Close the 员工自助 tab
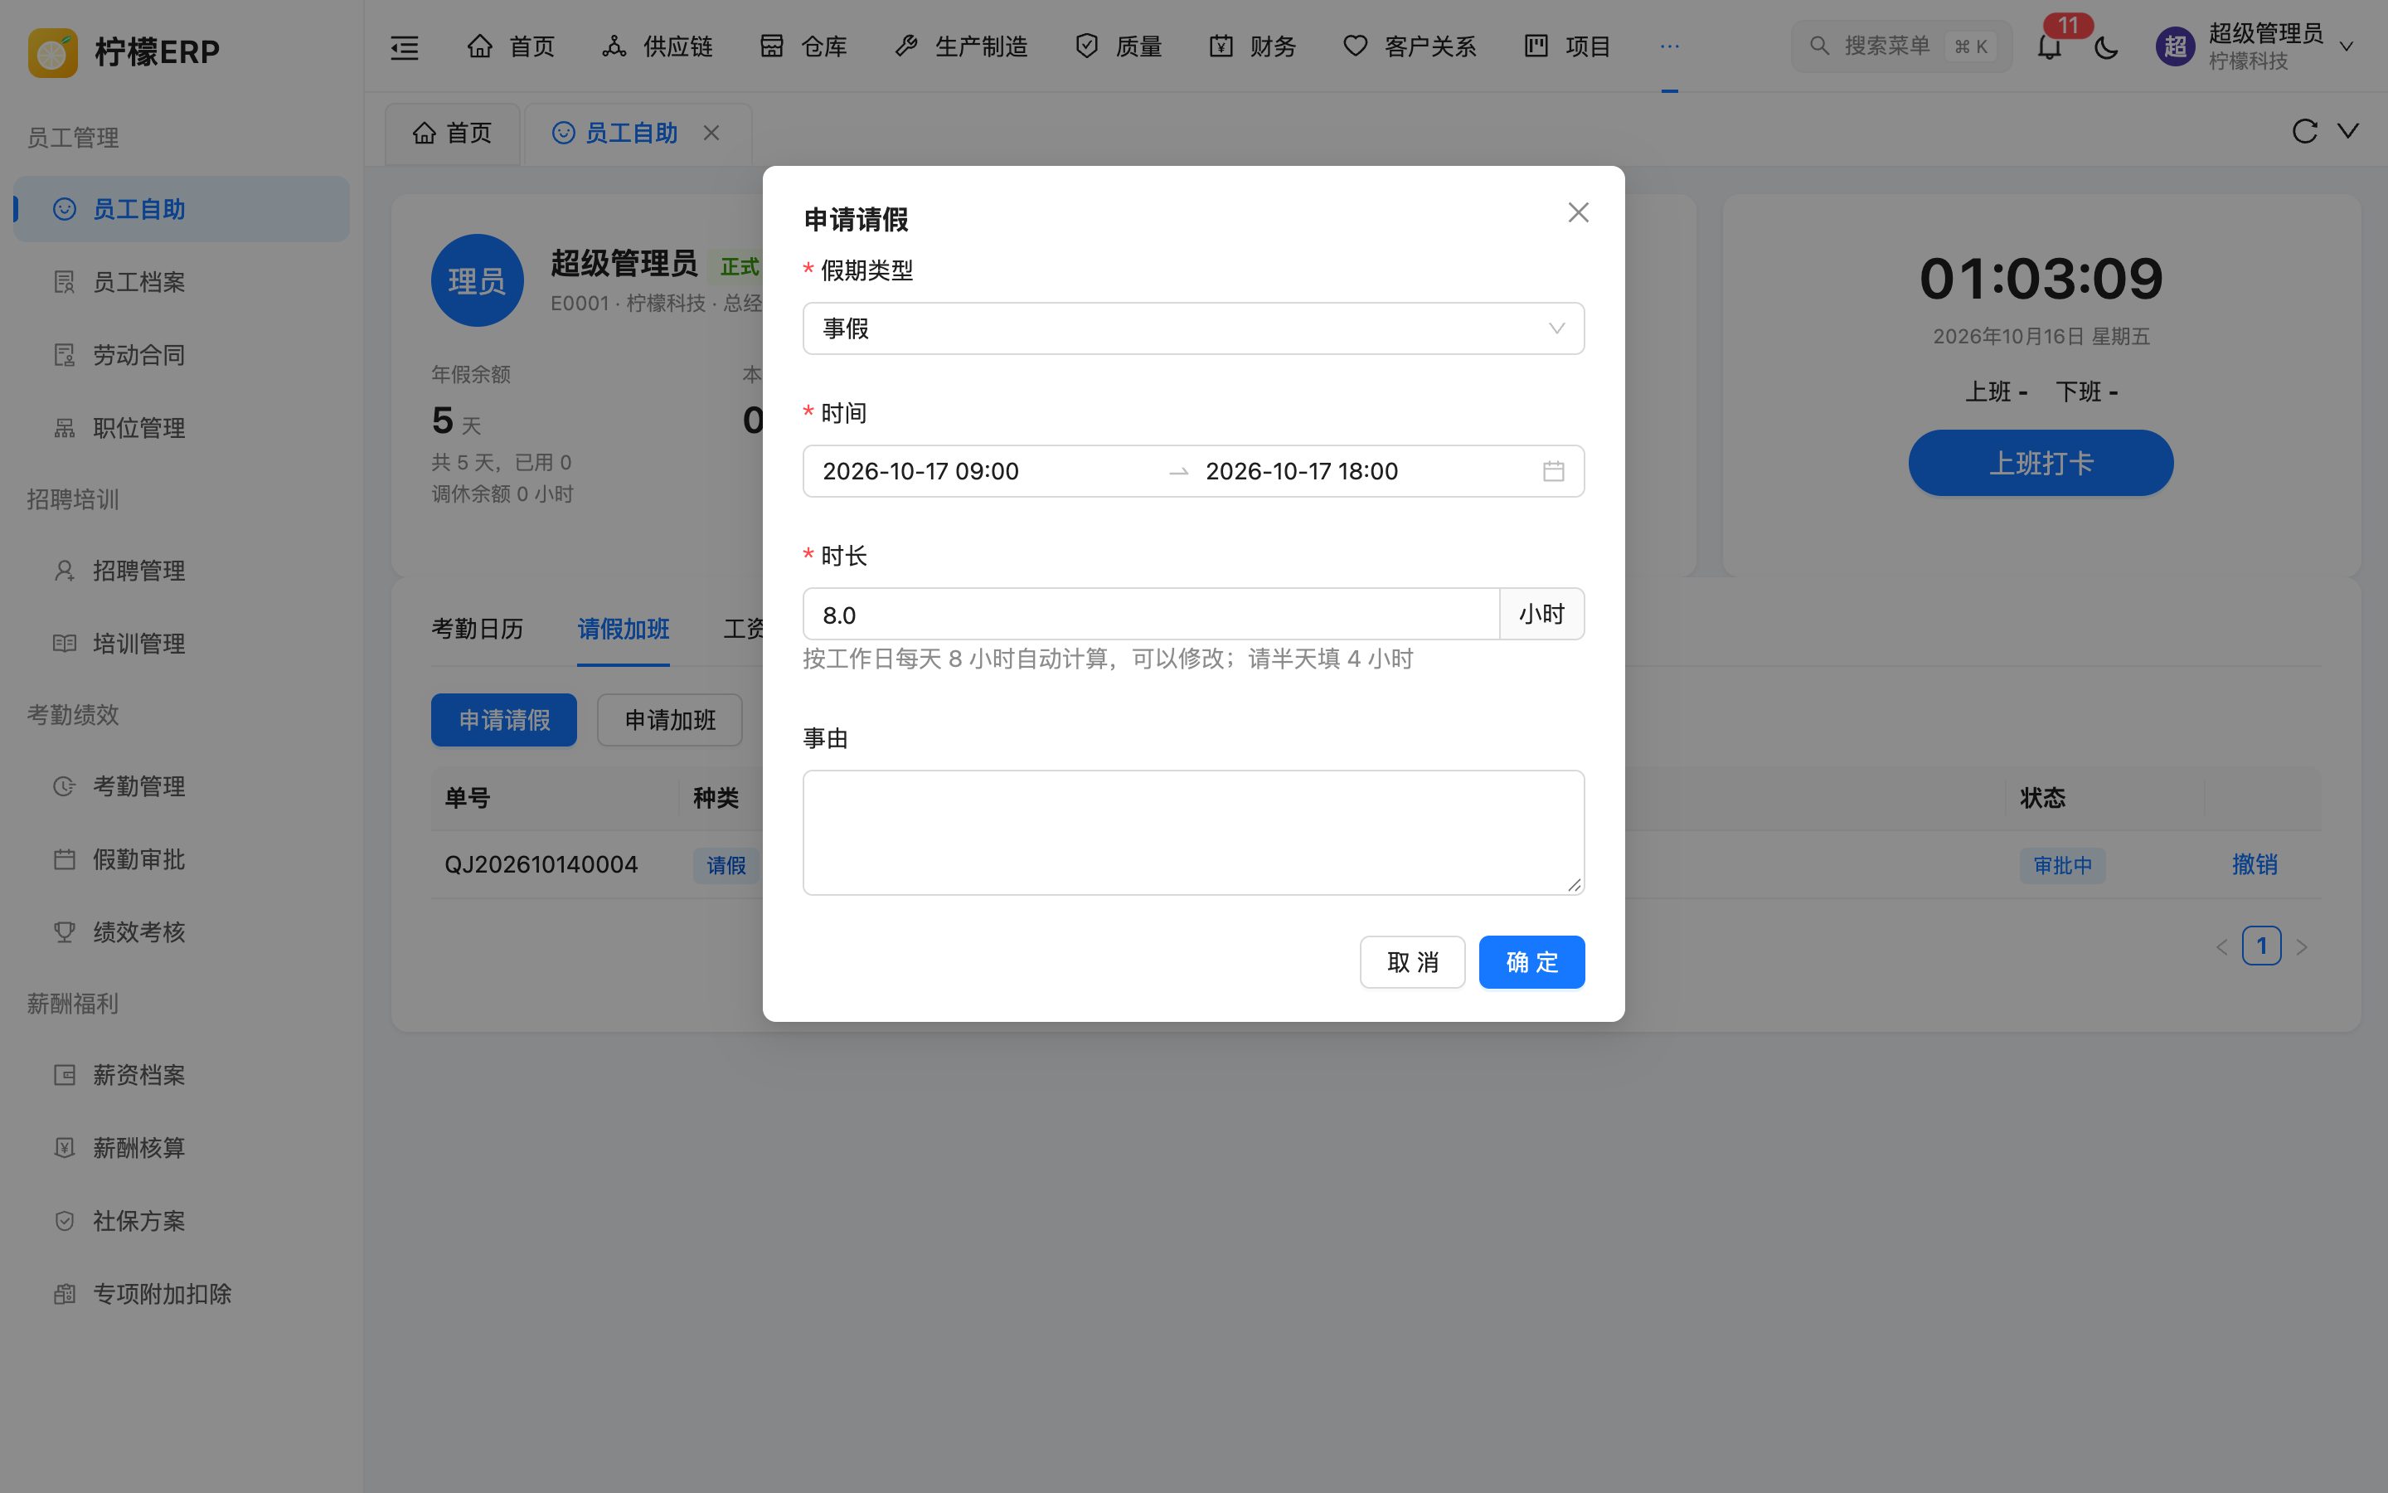Image resolution: width=2388 pixels, height=1493 pixels. pos(711,133)
